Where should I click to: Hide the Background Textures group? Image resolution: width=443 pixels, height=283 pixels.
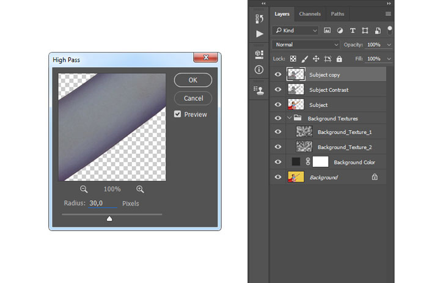tap(278, 118)
